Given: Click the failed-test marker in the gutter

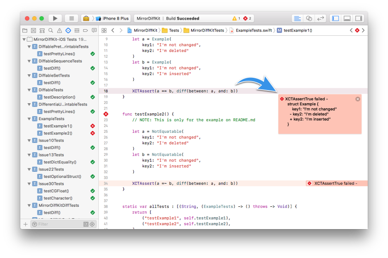Looking at the screenshot, I should pyautogui.click(x=106, y=114).
